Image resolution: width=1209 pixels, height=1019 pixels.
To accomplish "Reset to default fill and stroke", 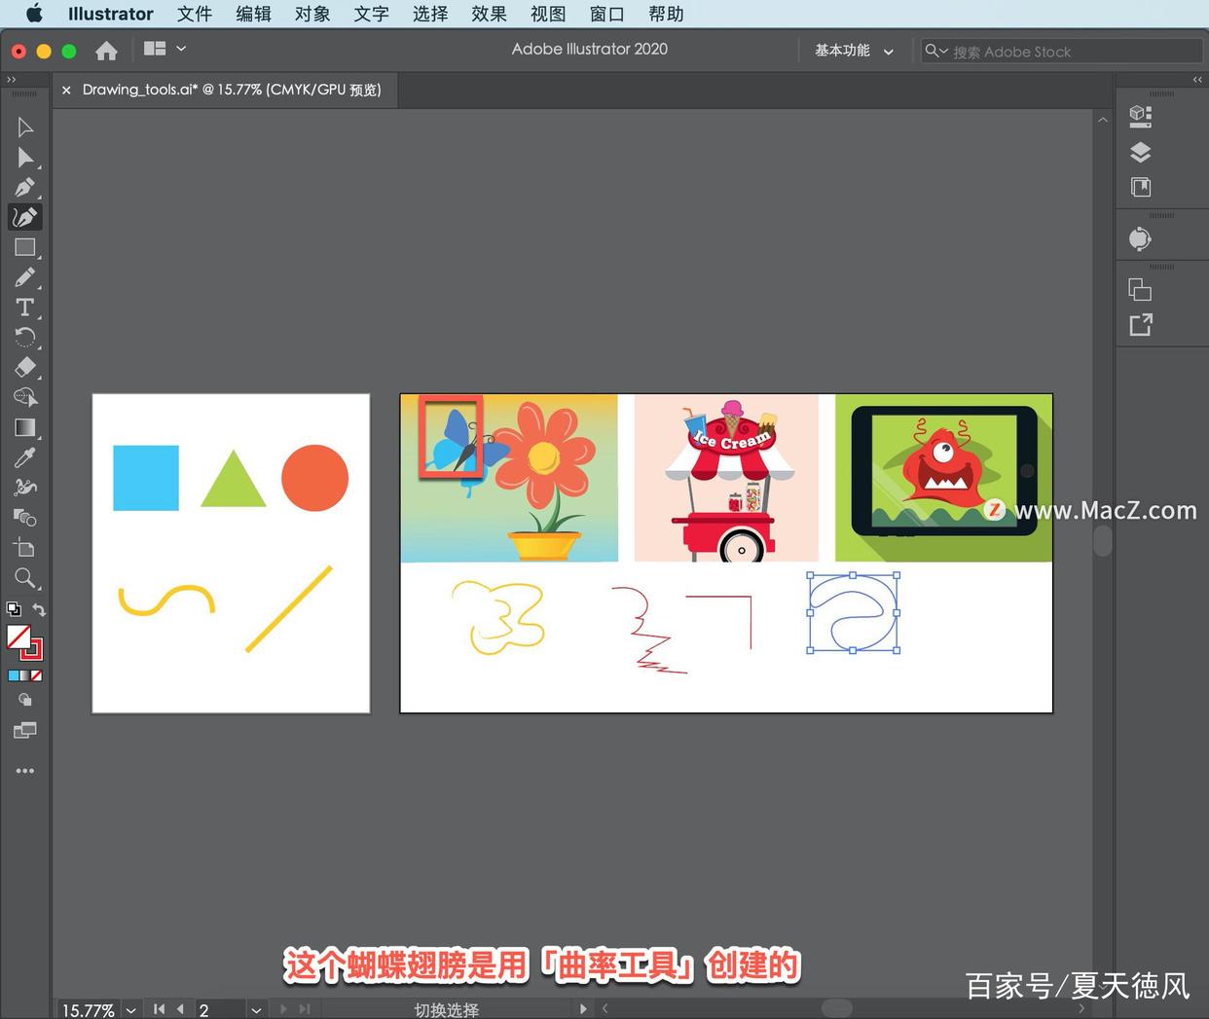I will click(x=14, y=609).
